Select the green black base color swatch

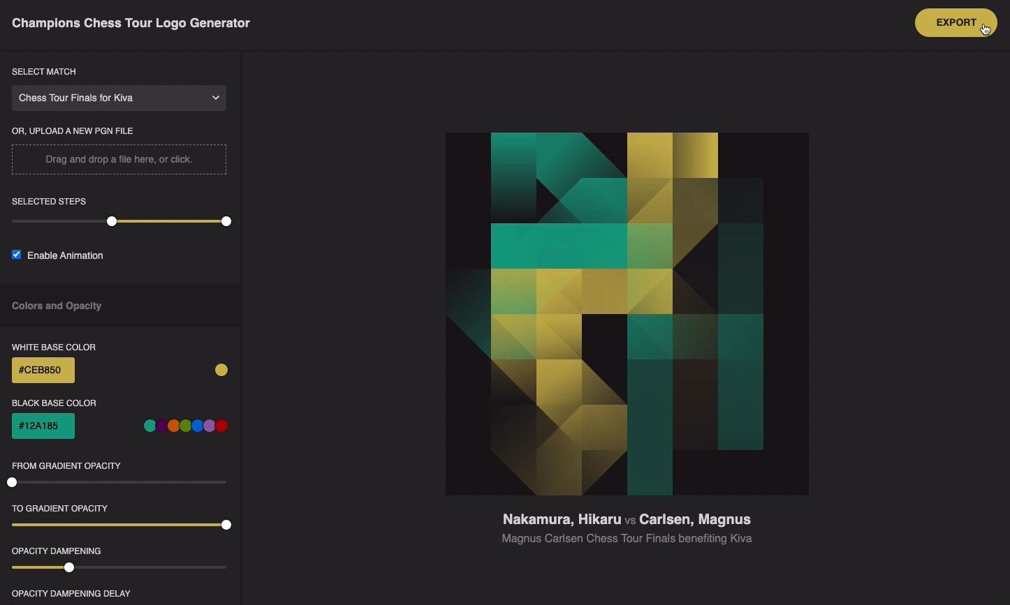click(x=185, y=426)
